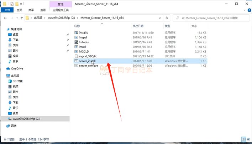
Task: Click the LIC 文件 type cell
Action: [170, 56]
